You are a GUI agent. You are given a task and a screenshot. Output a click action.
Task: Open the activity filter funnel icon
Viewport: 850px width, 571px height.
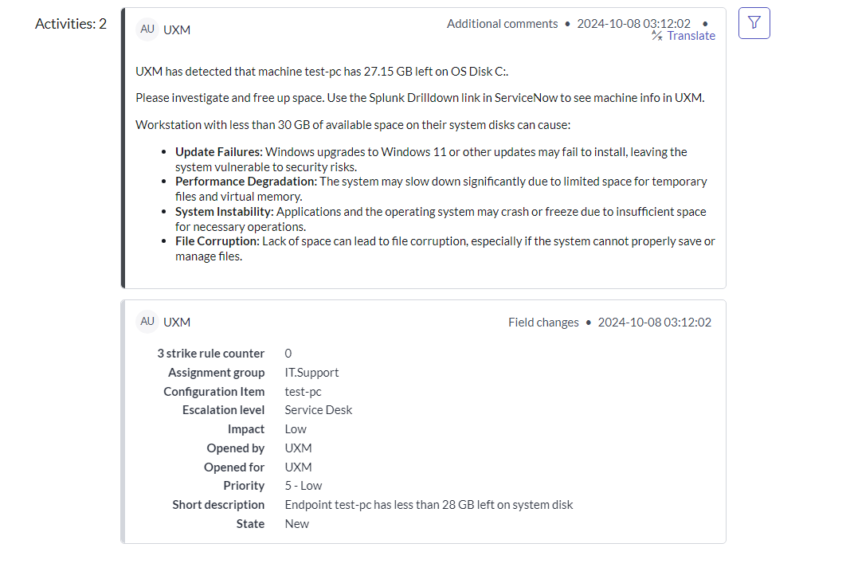(754, 23)
